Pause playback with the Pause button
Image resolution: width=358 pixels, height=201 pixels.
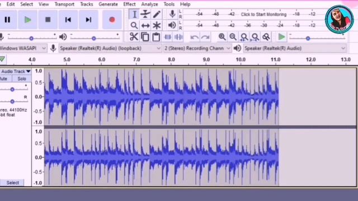coord(7,20)
